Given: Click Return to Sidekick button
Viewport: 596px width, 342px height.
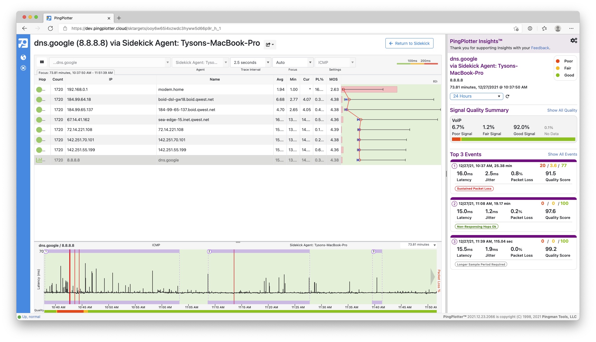Looking at the screenshot, I should coord(409,43).
